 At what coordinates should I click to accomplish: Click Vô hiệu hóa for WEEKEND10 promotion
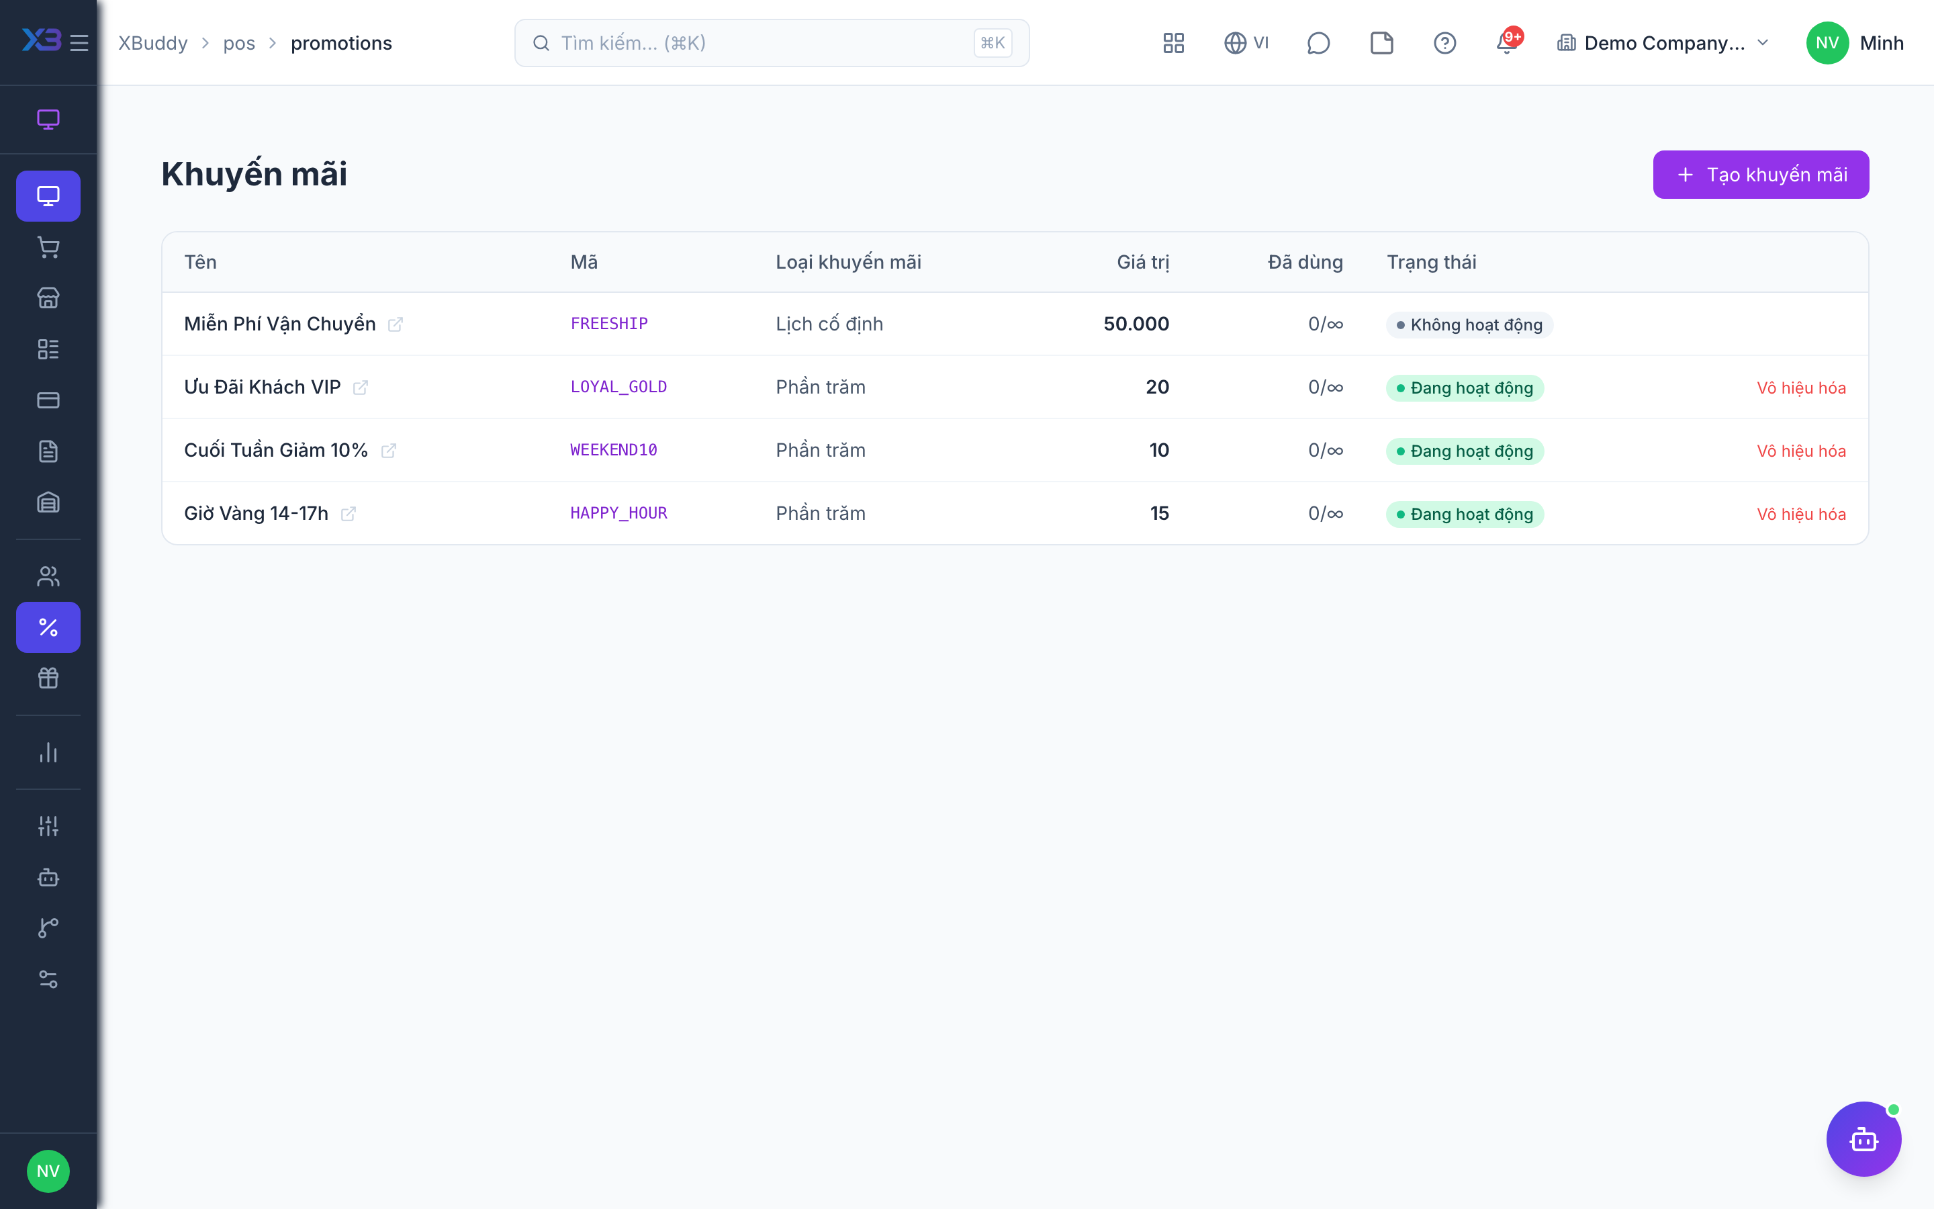tap(1800, 450)
